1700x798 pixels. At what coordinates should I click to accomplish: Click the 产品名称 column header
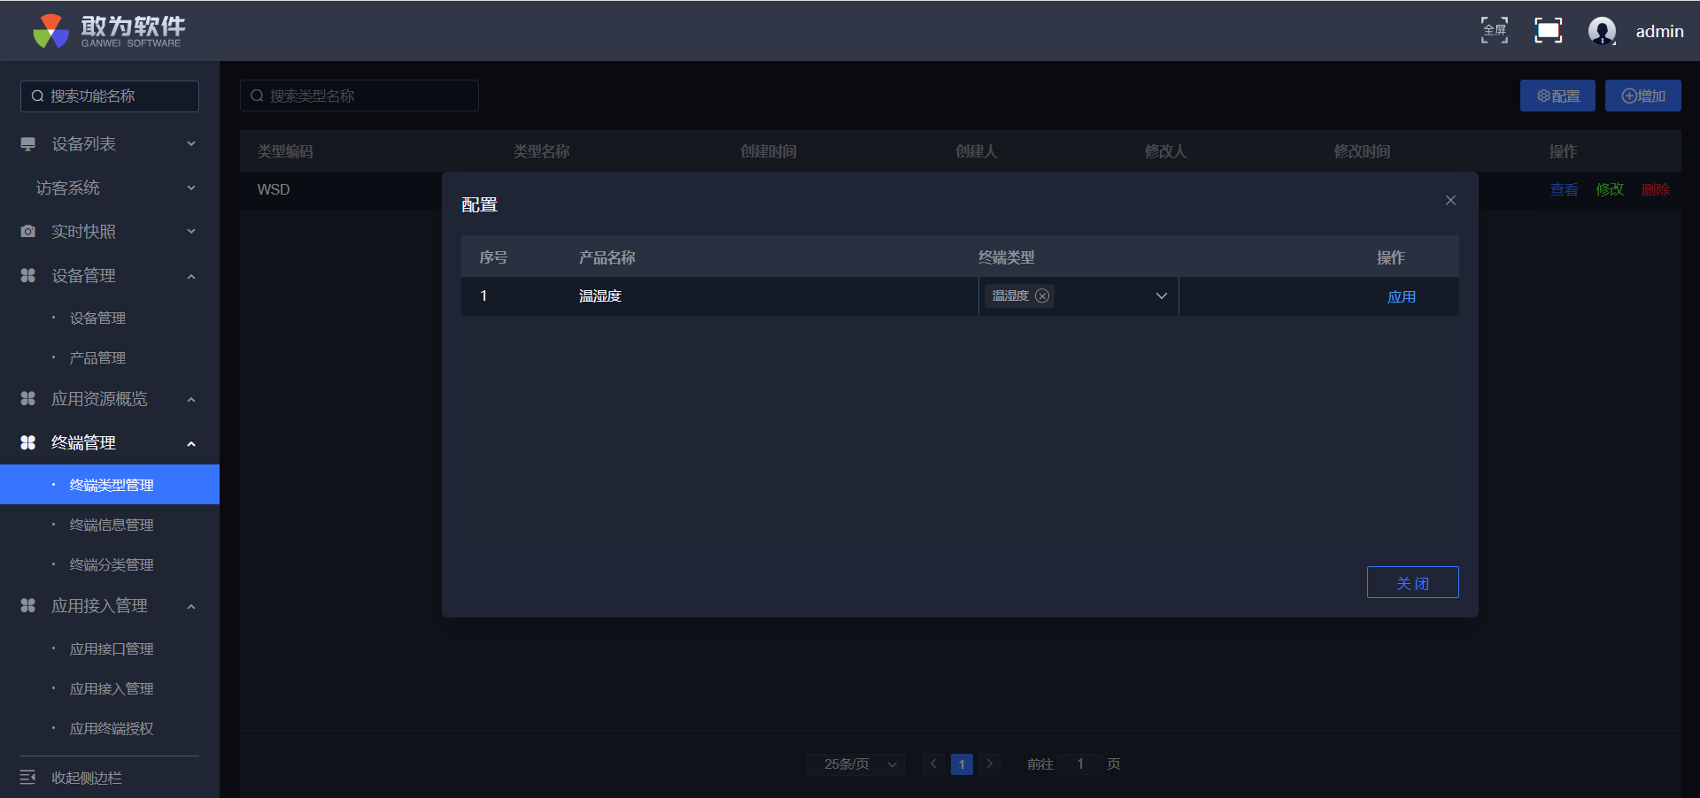[607, 257]
